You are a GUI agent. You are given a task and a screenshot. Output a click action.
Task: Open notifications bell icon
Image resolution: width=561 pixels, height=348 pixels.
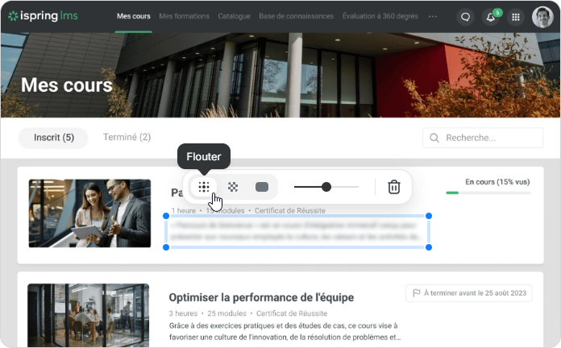[491, 17]
